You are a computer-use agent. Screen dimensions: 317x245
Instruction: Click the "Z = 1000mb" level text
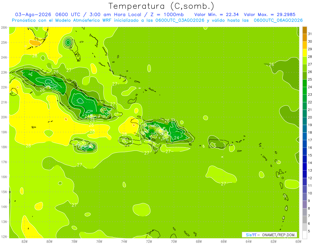point(167,14)
